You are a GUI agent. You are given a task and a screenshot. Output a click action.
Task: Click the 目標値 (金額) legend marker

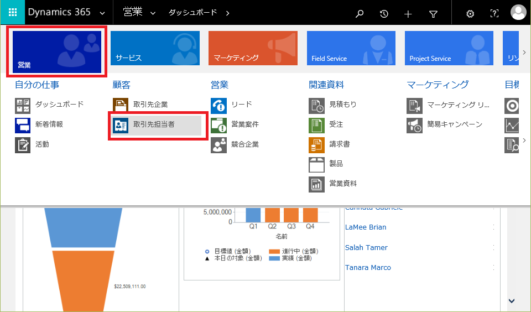(x=207, y=252)
